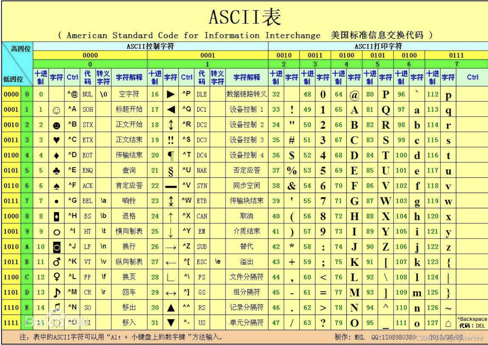Select the '制作: MHL' credit text
This screenshot has width=488, height=345.
[x=349, y=337]
